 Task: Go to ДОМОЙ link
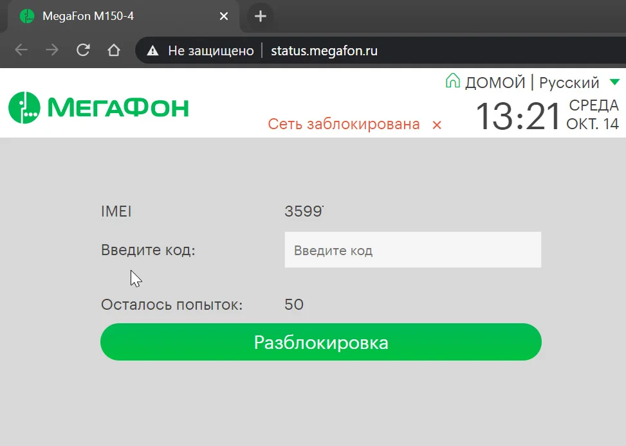495,82
